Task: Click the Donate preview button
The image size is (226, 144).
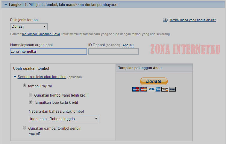Action: point(154,81)
